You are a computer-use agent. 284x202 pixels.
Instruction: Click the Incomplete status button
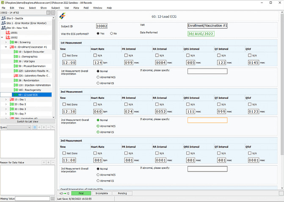tap(102, 193)
